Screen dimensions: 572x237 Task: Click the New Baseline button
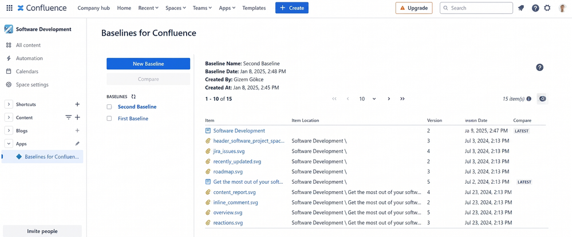point(148,64)
